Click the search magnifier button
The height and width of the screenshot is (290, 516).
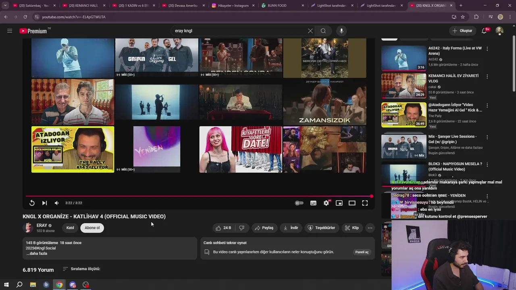point(323,31)
